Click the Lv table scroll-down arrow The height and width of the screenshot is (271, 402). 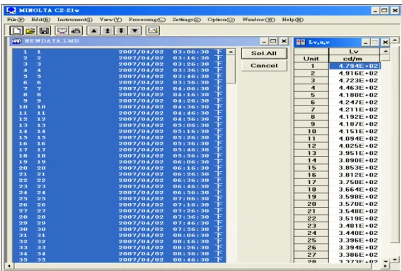coord(386,261)
